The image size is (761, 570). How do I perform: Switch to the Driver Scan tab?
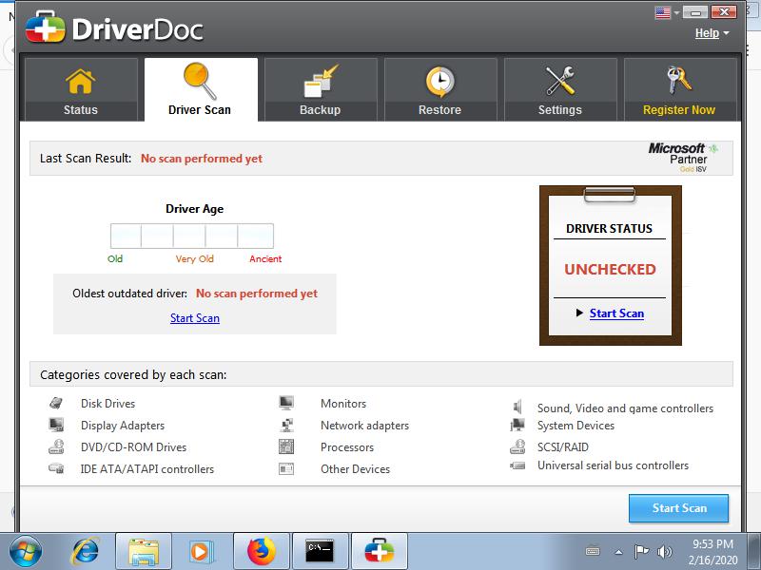[201, 89]
